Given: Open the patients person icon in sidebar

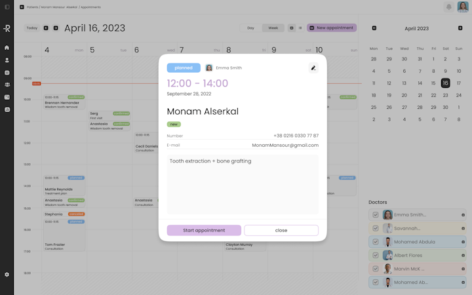Looking at the screenshot, I should tap(7, 60).
